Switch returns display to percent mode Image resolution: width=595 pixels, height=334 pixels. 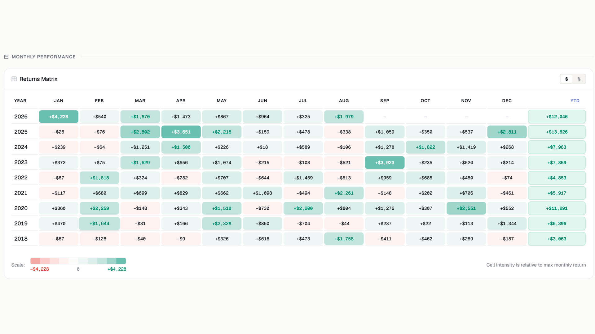[x=579, y=79]
